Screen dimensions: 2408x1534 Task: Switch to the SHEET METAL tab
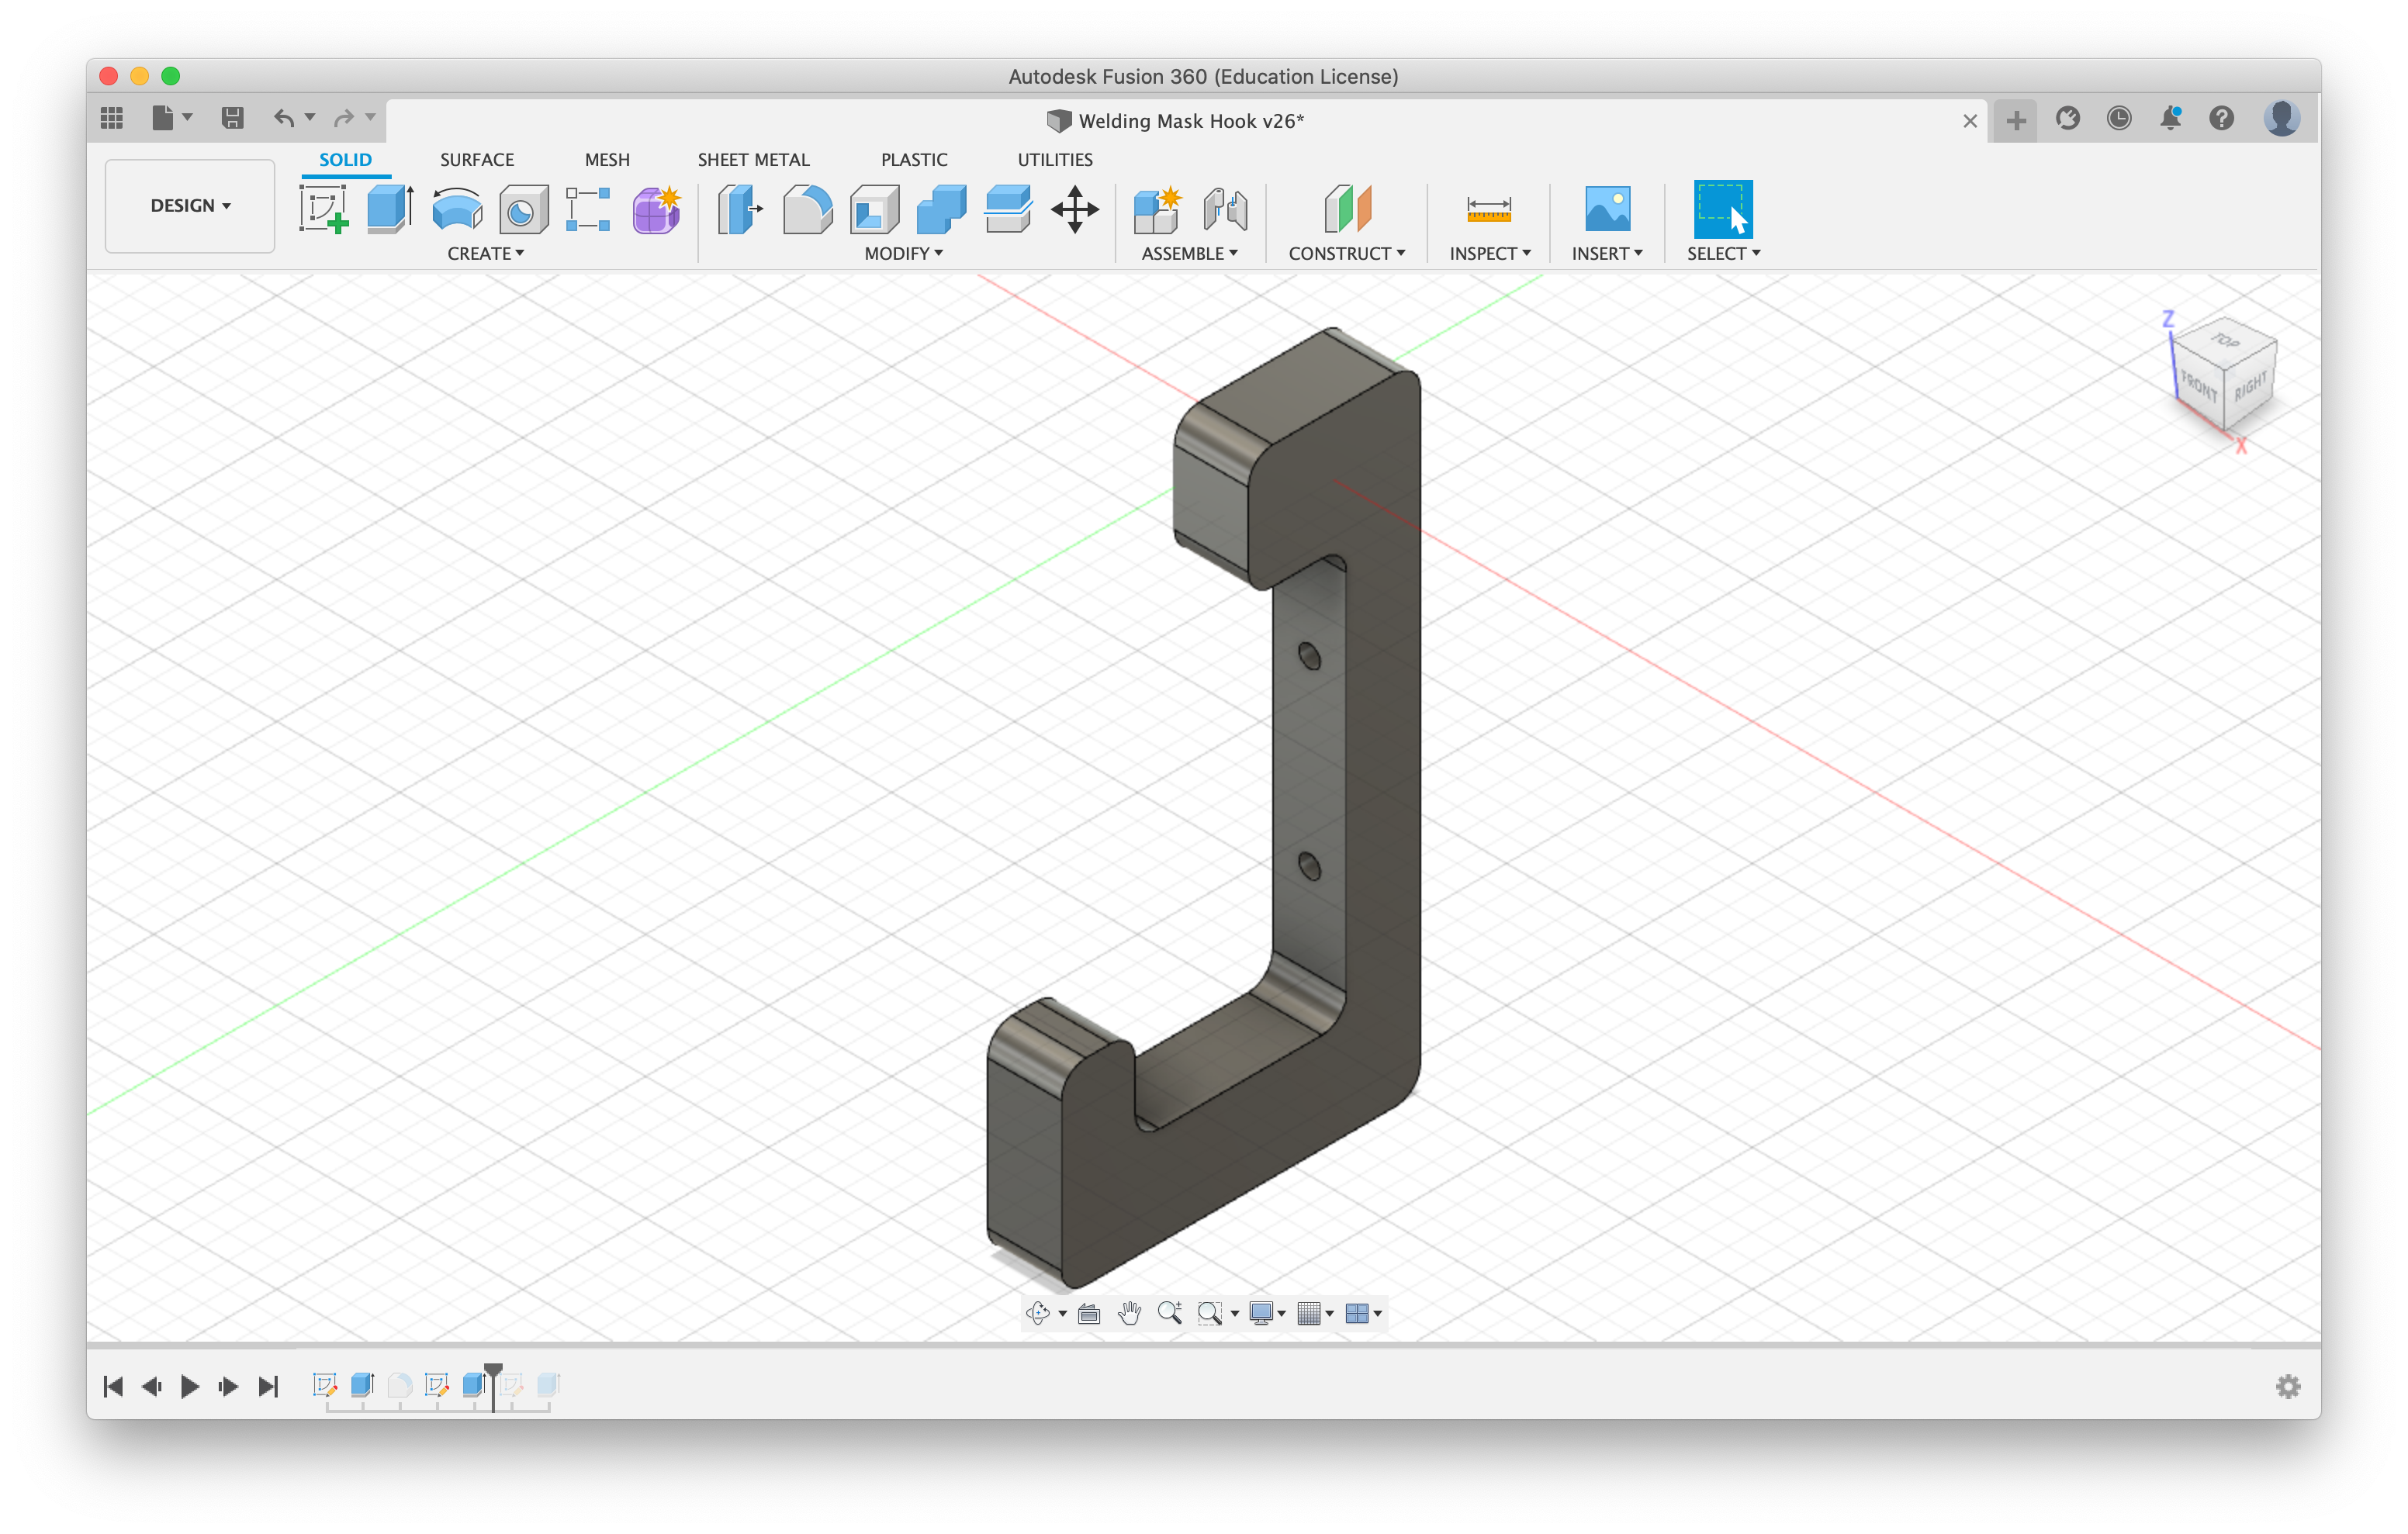point(753,159)
